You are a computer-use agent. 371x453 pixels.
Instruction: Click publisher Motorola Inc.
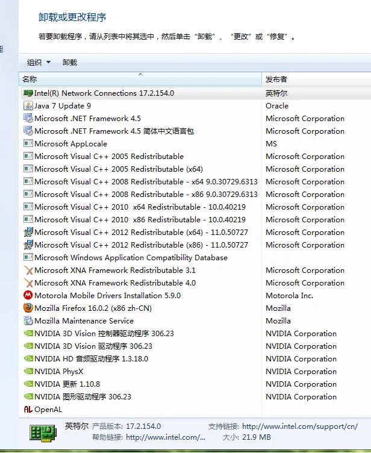tap(289, 296)
